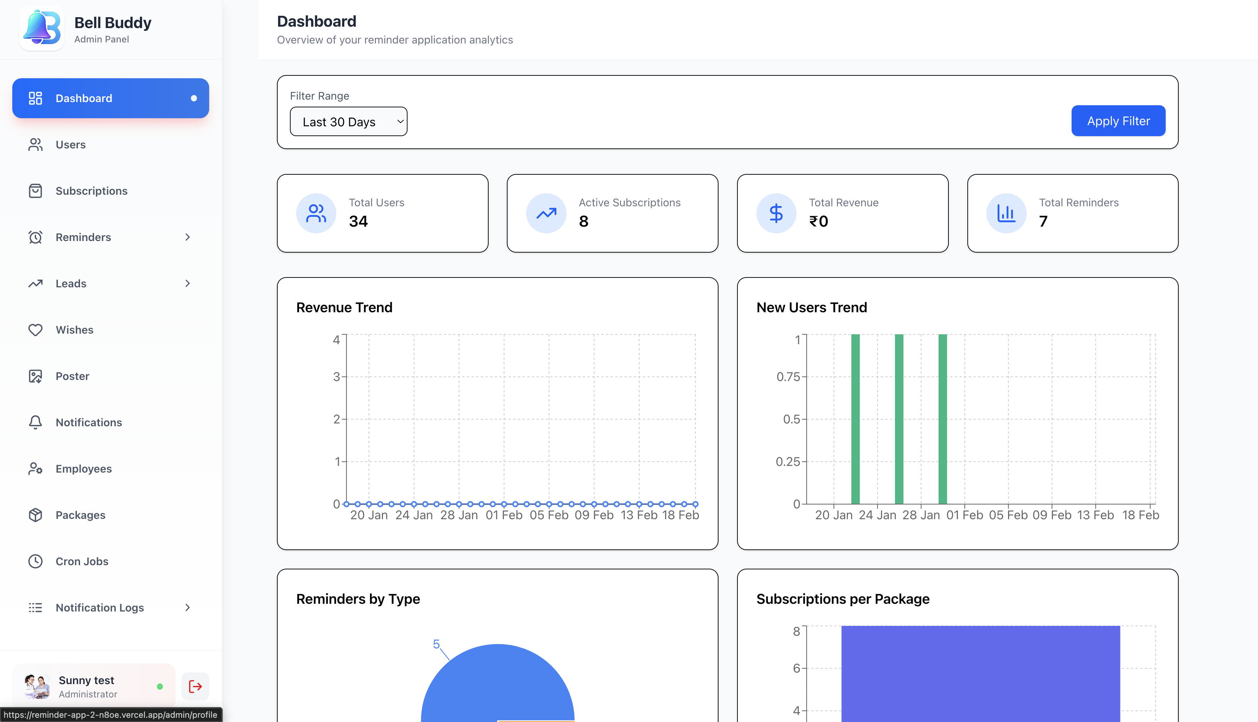This screenshot has width=1258, height=722.
Task: Open the Poster image icon
Action: [35, 376]
